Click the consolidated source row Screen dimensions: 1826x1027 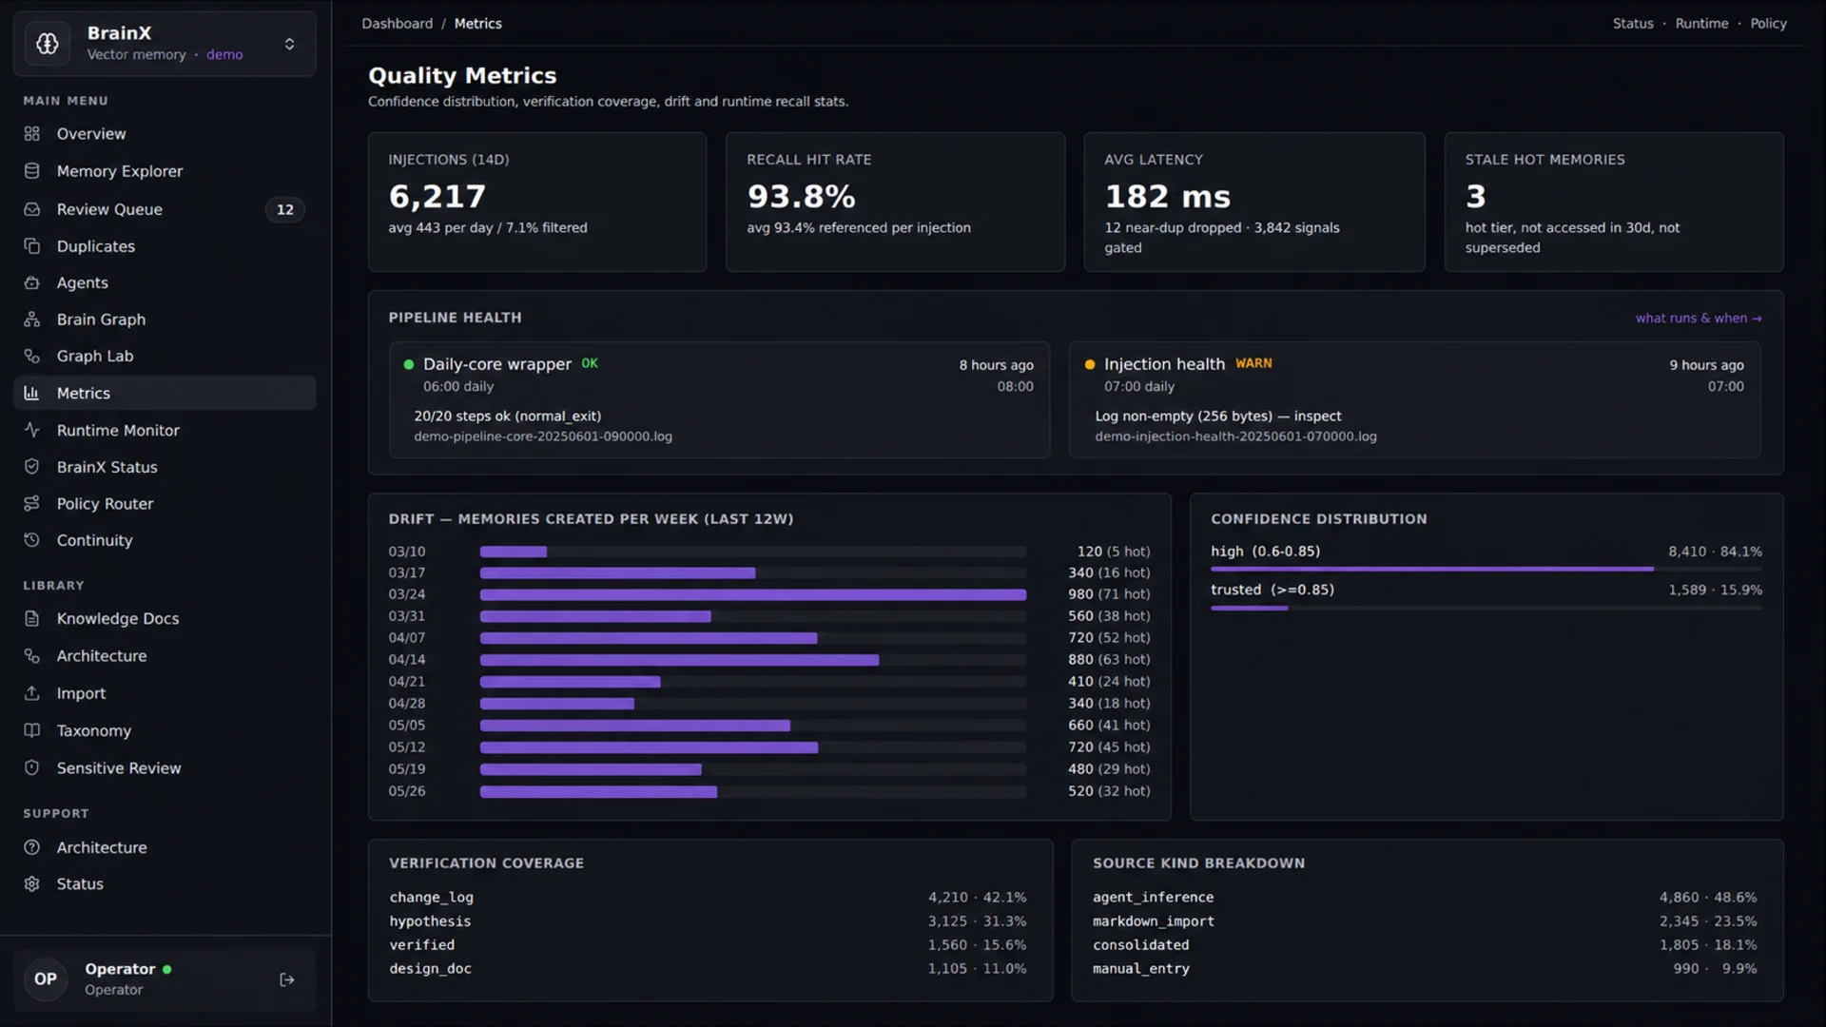(1425, 945)
